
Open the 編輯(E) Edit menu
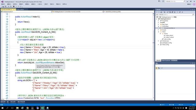[x=9, y=4]
